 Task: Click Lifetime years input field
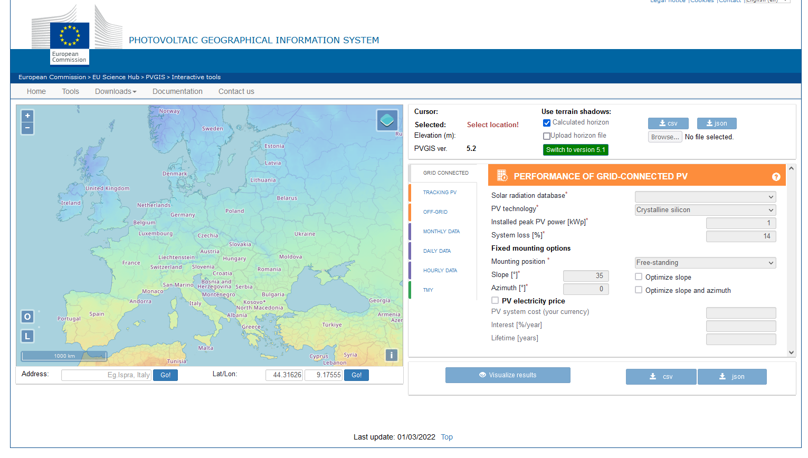[x=741, y=339]
